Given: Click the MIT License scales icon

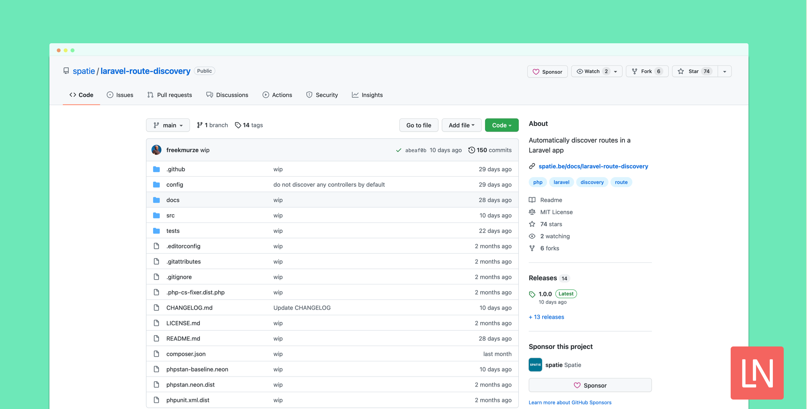Looking at the screenshot, I should click(532, 212).
